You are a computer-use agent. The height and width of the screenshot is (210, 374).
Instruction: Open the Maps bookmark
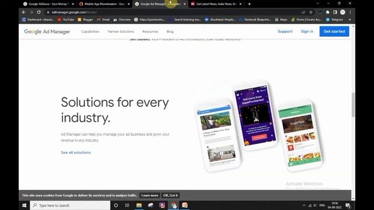coord(281,19)
